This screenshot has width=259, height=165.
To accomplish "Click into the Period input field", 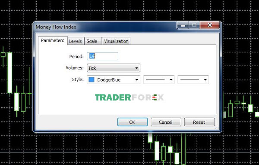I will tap(102, 56).
